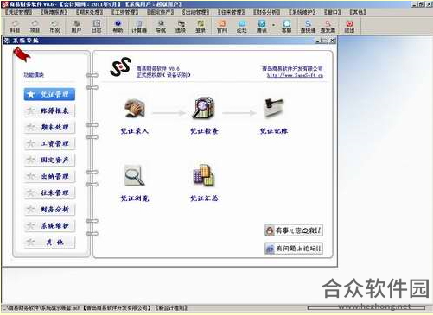Image resolution: width=433 pixels, height=315 pixels.
Task: Select 期末处理 module button in left panel
Action: pyautogui.click(x=49, y=127)
